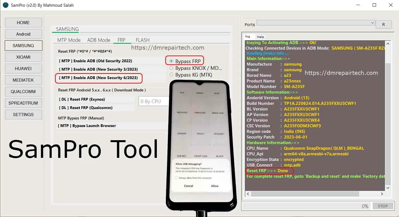
Task: Minimize the SamPro window
Action: (358, 5)
